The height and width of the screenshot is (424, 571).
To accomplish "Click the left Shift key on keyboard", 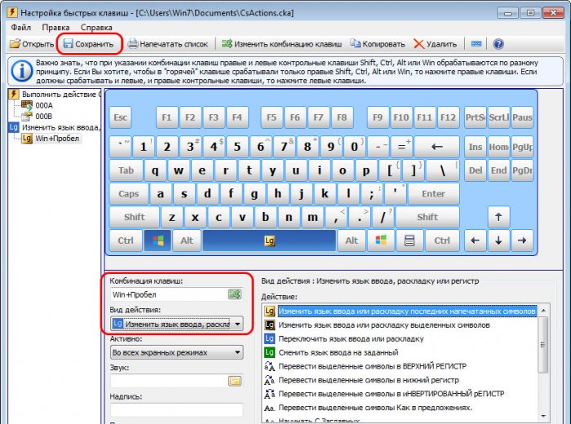I will [135, 217].
